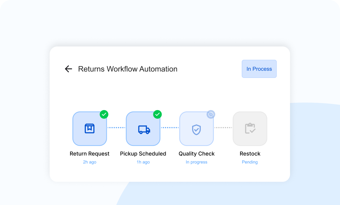
Task: Select the Pickup Scheduled truck icon
Action: pyautogui.click(x=143, y=129)
